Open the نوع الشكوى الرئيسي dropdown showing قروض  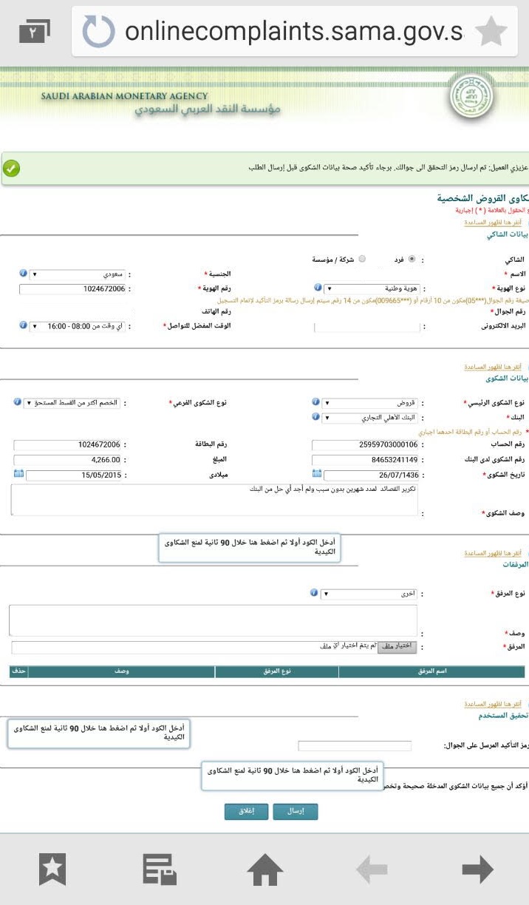tap(371, 403)
